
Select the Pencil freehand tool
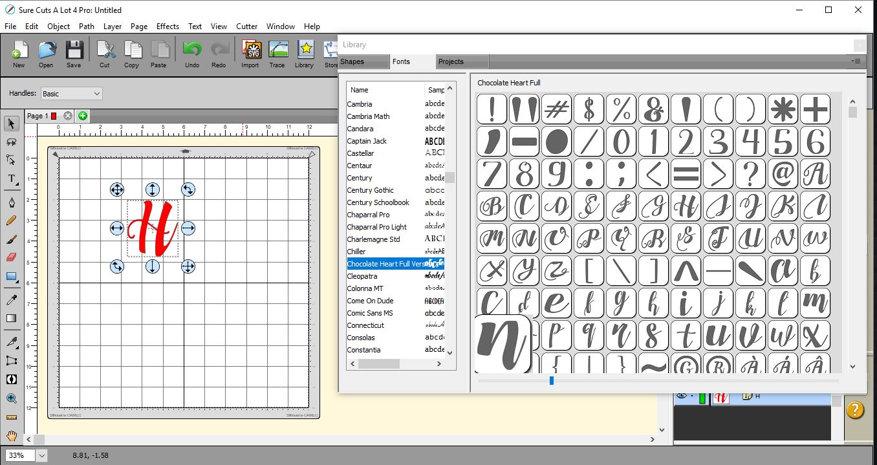coord(11,221)
